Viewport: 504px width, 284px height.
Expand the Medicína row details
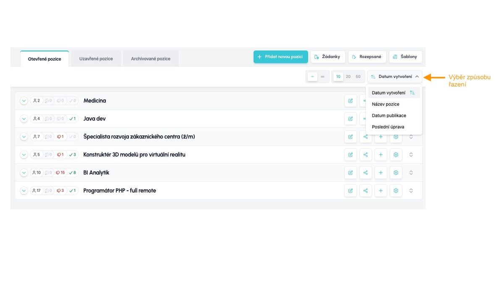(x=24, y=101)
